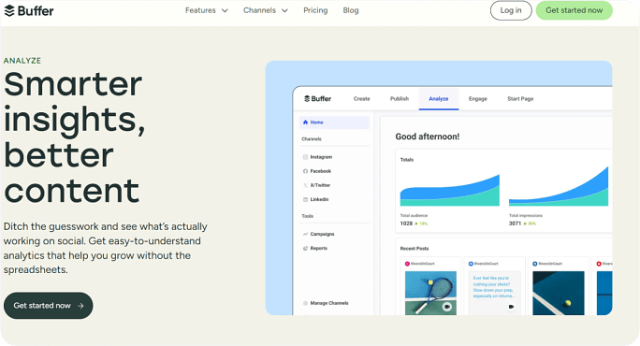This screenshot has height=346, width=640.
Task: Click the Log in button
Action: [511, 10]
